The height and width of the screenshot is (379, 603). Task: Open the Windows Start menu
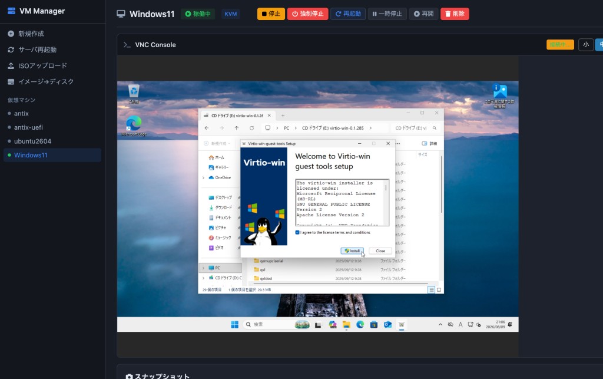pyautogui.click(x=234, y=325)
